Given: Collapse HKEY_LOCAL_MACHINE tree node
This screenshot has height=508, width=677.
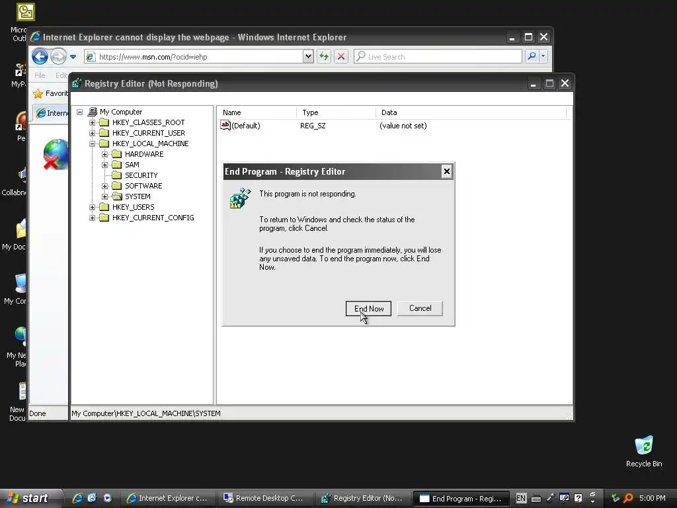Looking at the screenshot, I should coord(92,144).
